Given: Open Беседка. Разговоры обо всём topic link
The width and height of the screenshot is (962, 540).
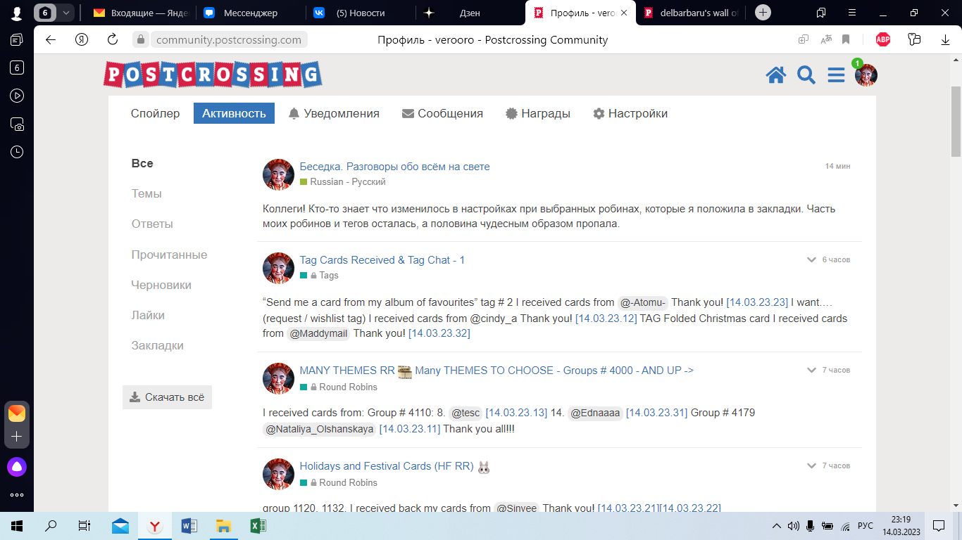Looking at the screenshot, I should [394, 167].
